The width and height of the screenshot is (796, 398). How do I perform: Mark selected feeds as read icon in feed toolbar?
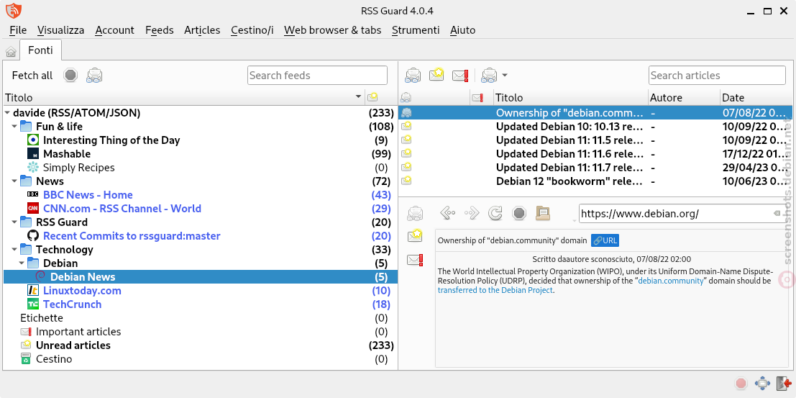coord(94,76)
